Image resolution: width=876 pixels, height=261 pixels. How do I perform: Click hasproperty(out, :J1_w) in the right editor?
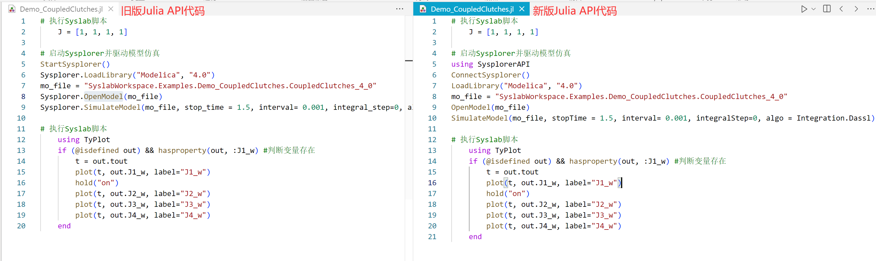click(619, 161)
